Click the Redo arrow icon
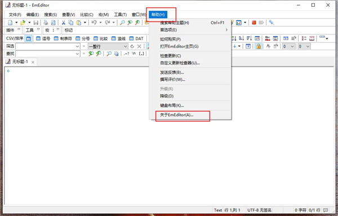 click(x=107, y=23)
